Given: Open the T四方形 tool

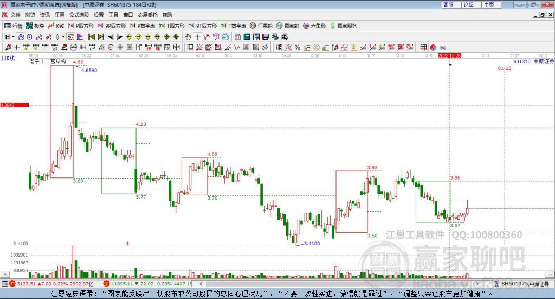Looking at the screenshot, I should [172, 26].
